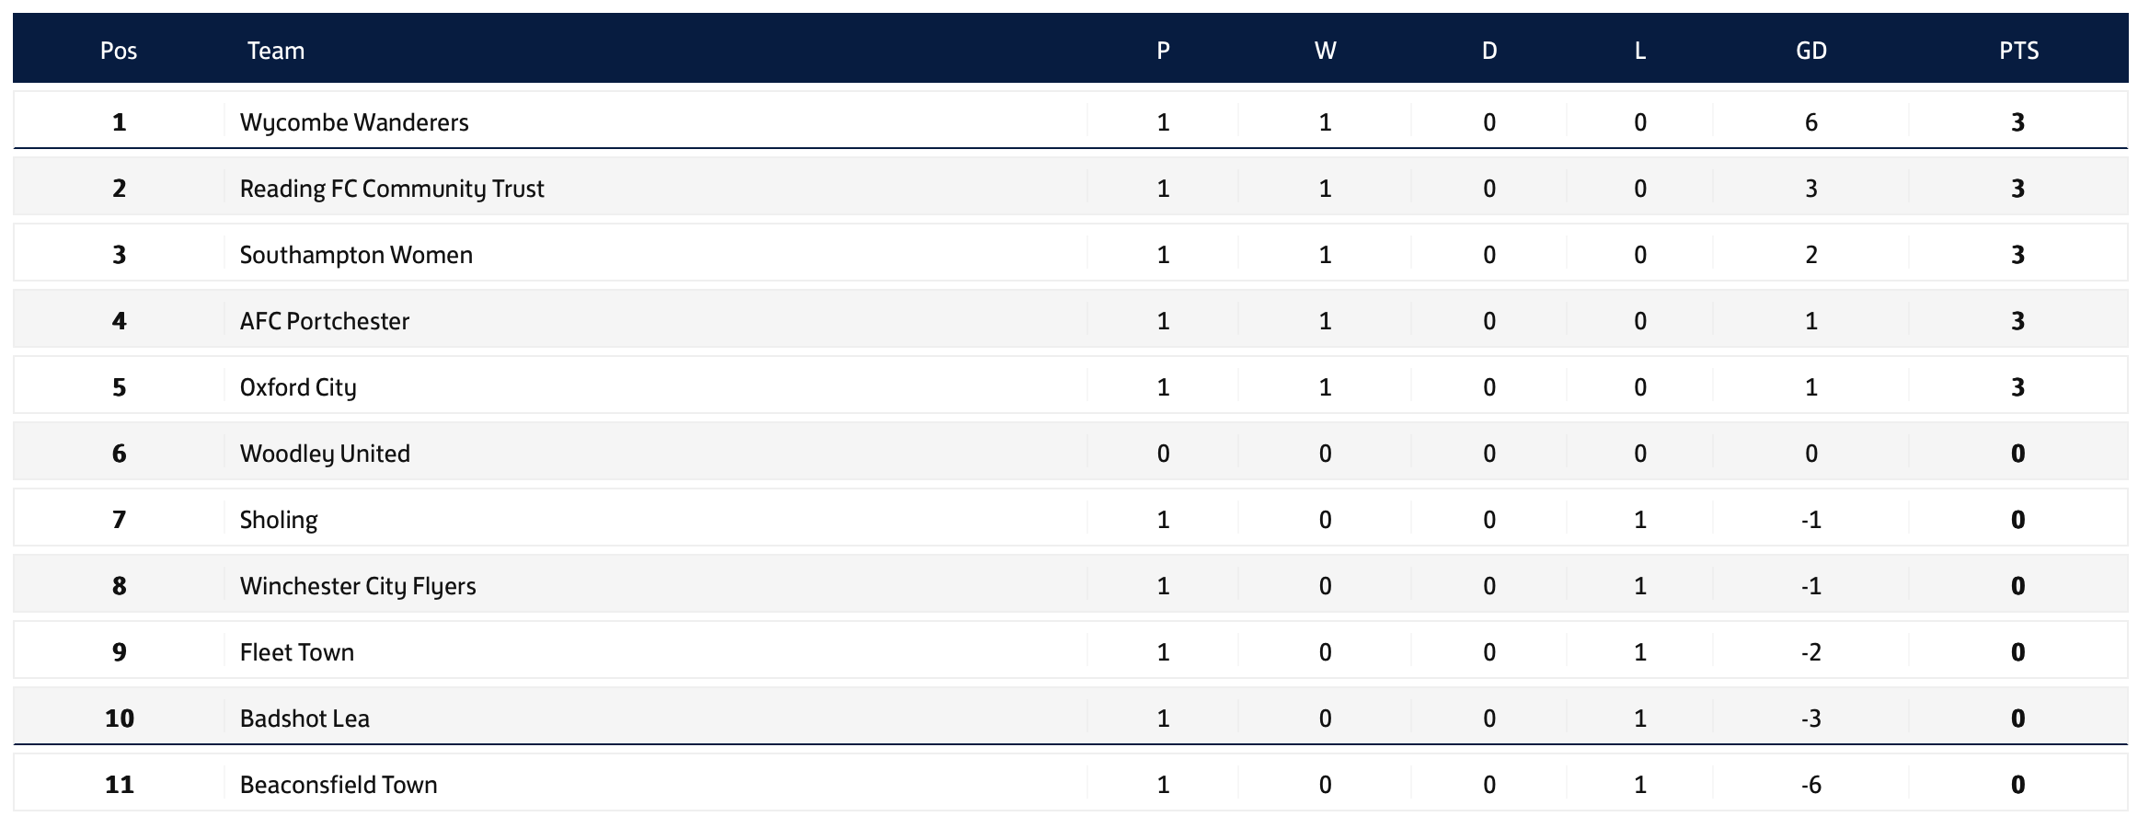
Task: Click the Pos column header
Action: (119, 51)
